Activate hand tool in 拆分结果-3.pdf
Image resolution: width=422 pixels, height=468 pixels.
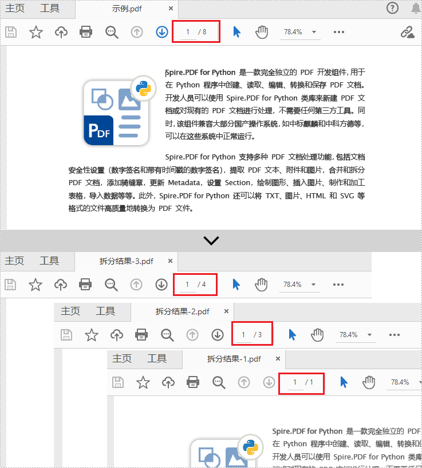point(261,285)
